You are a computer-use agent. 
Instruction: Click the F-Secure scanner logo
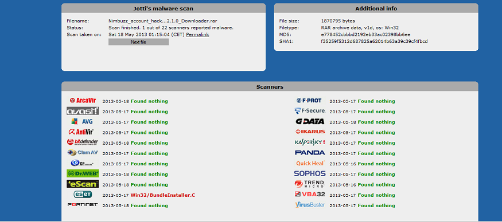310,111
